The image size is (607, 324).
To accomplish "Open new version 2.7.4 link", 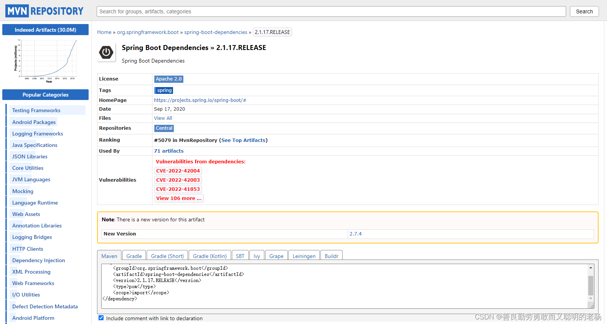I will (356, 234).
